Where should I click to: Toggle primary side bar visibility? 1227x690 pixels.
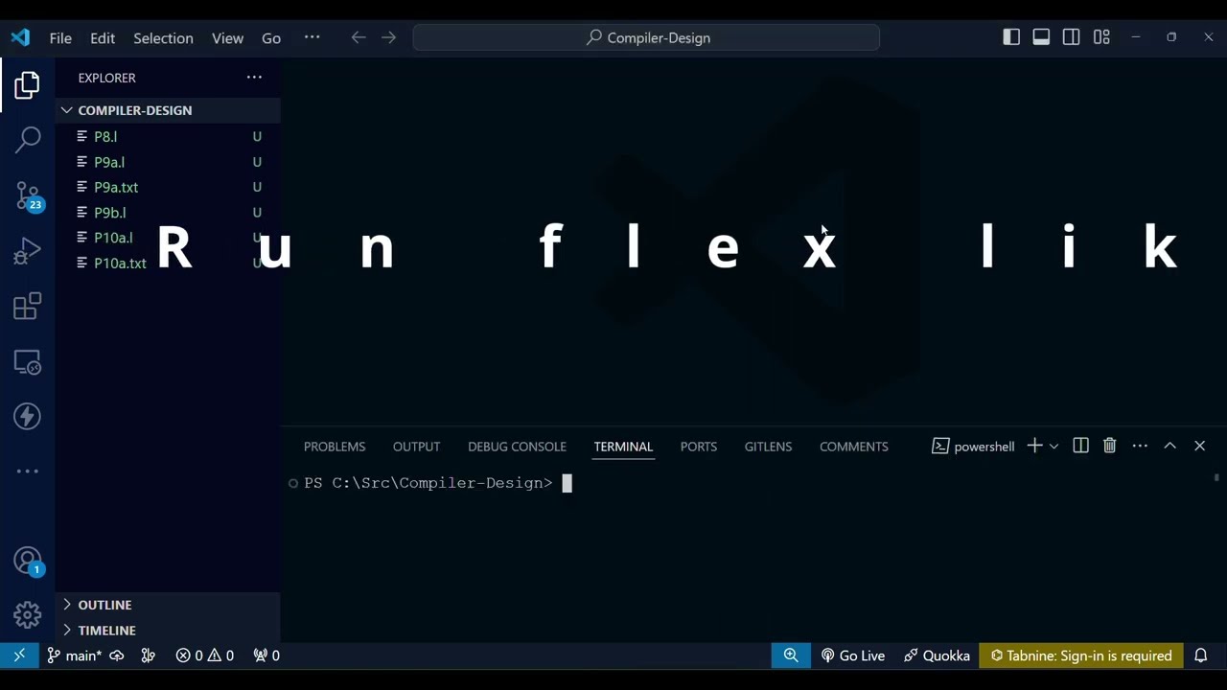coord(1011,37)
